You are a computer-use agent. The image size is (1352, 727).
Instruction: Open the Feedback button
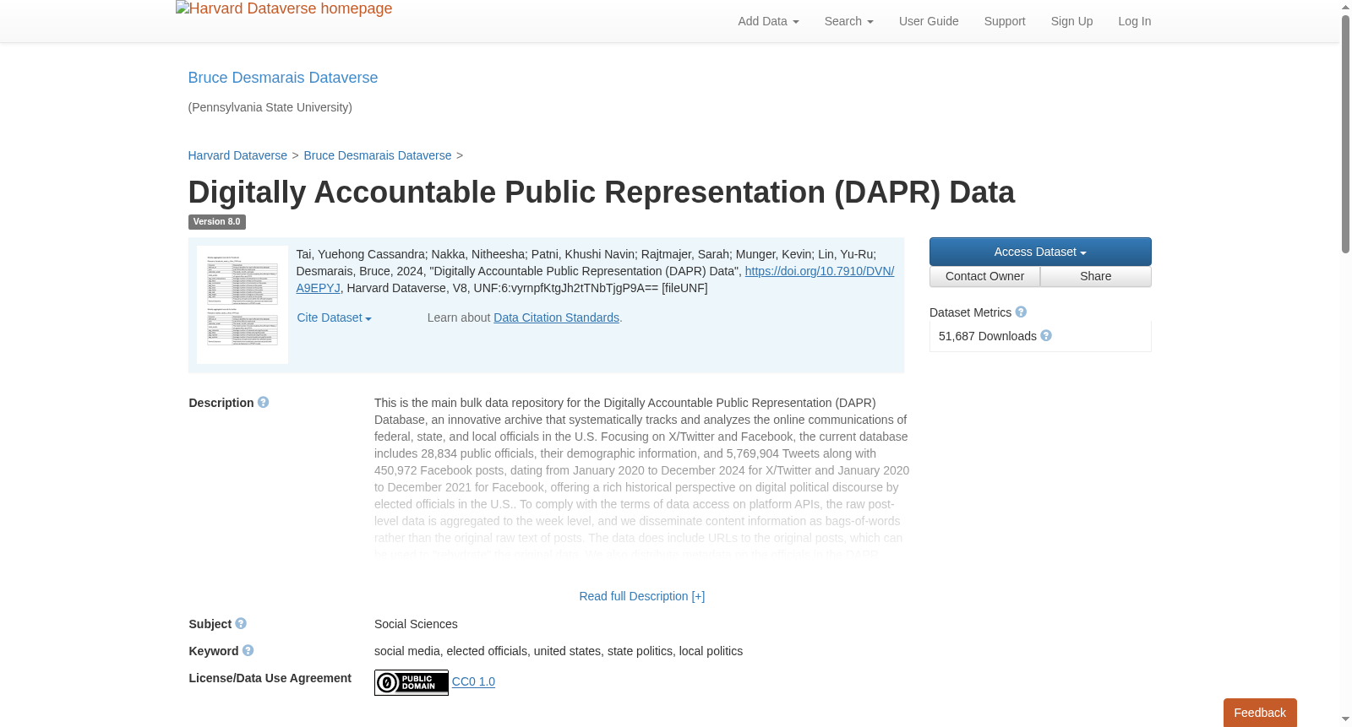tap(1260, 713)
